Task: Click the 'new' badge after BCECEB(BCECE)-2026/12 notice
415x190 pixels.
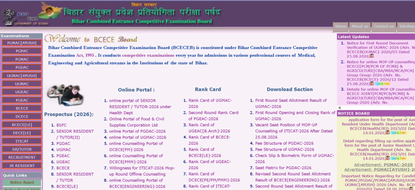Action: (382, 84)
